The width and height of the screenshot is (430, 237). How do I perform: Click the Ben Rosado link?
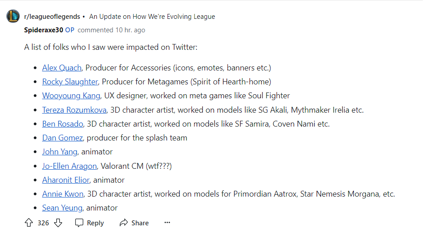point(63,124)
